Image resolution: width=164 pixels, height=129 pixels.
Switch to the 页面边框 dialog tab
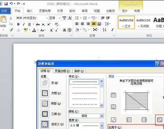(62, 71)
